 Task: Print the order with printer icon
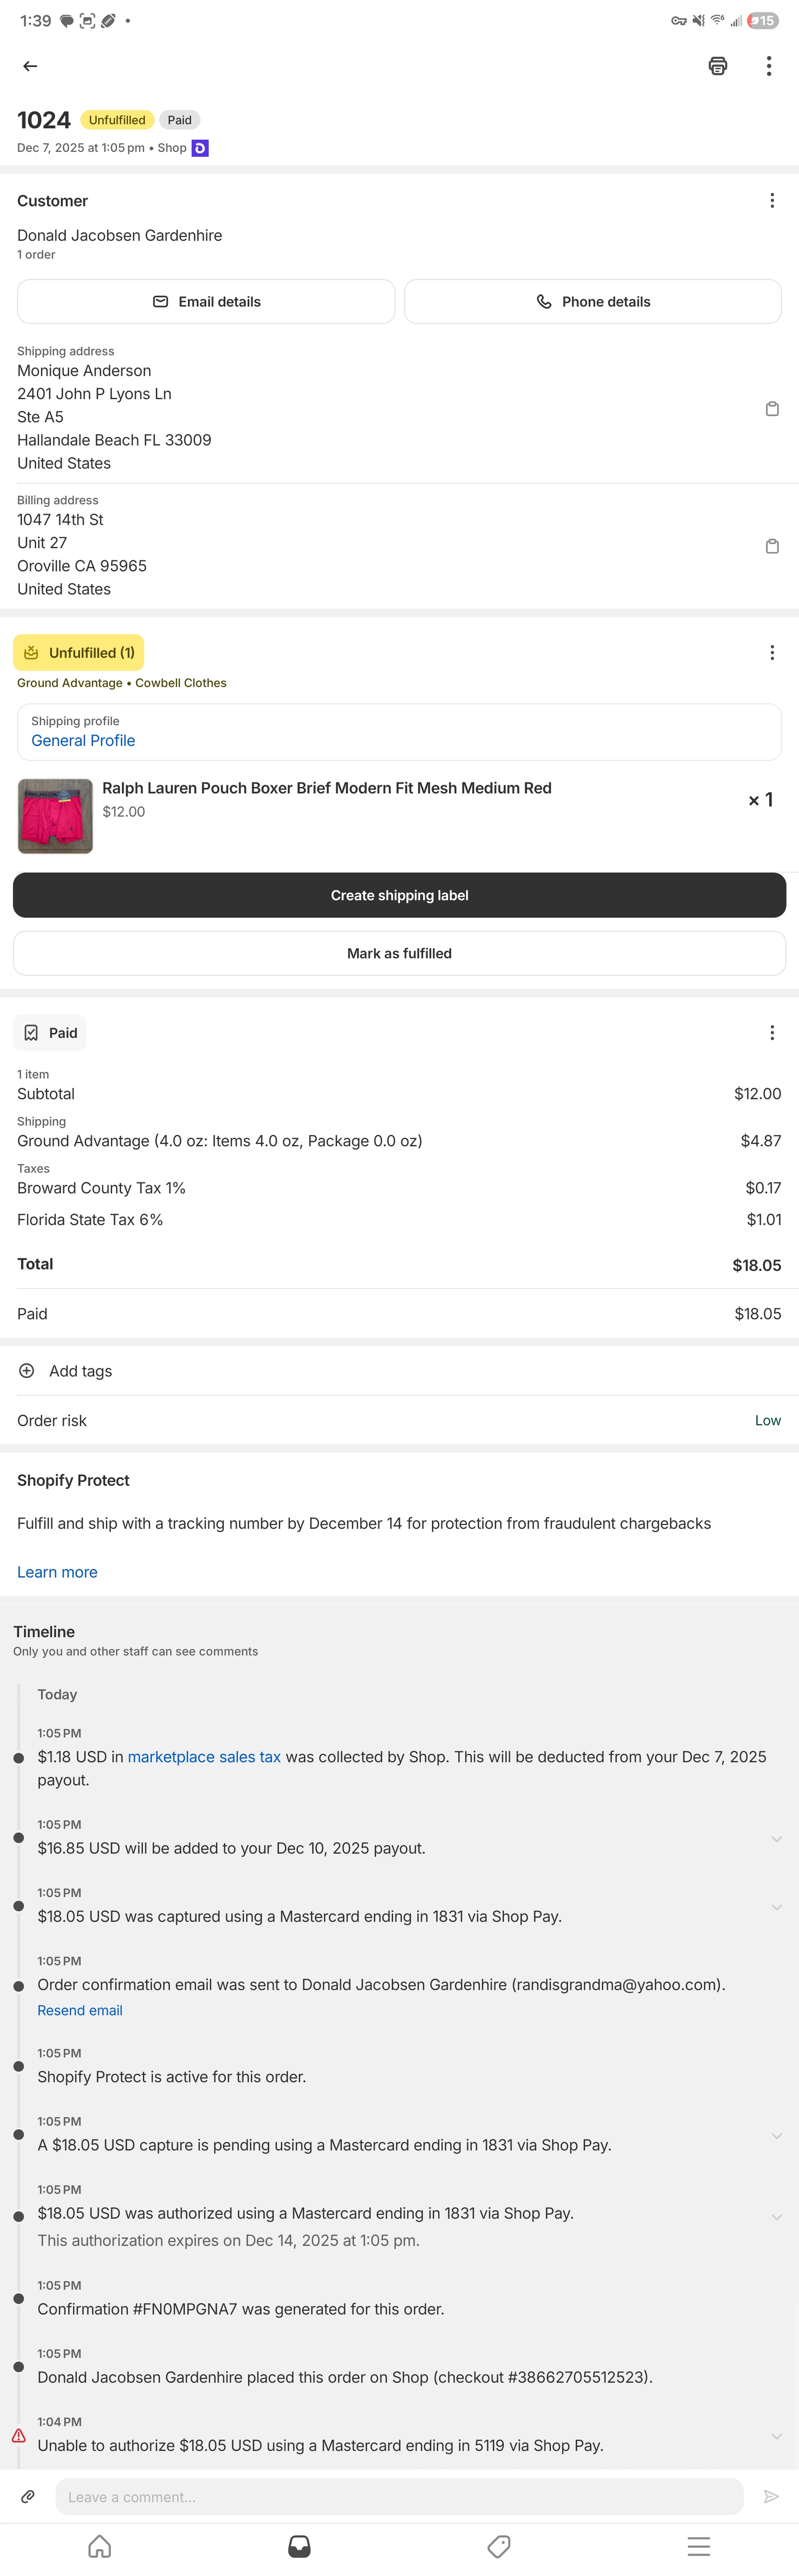point(717,66)
